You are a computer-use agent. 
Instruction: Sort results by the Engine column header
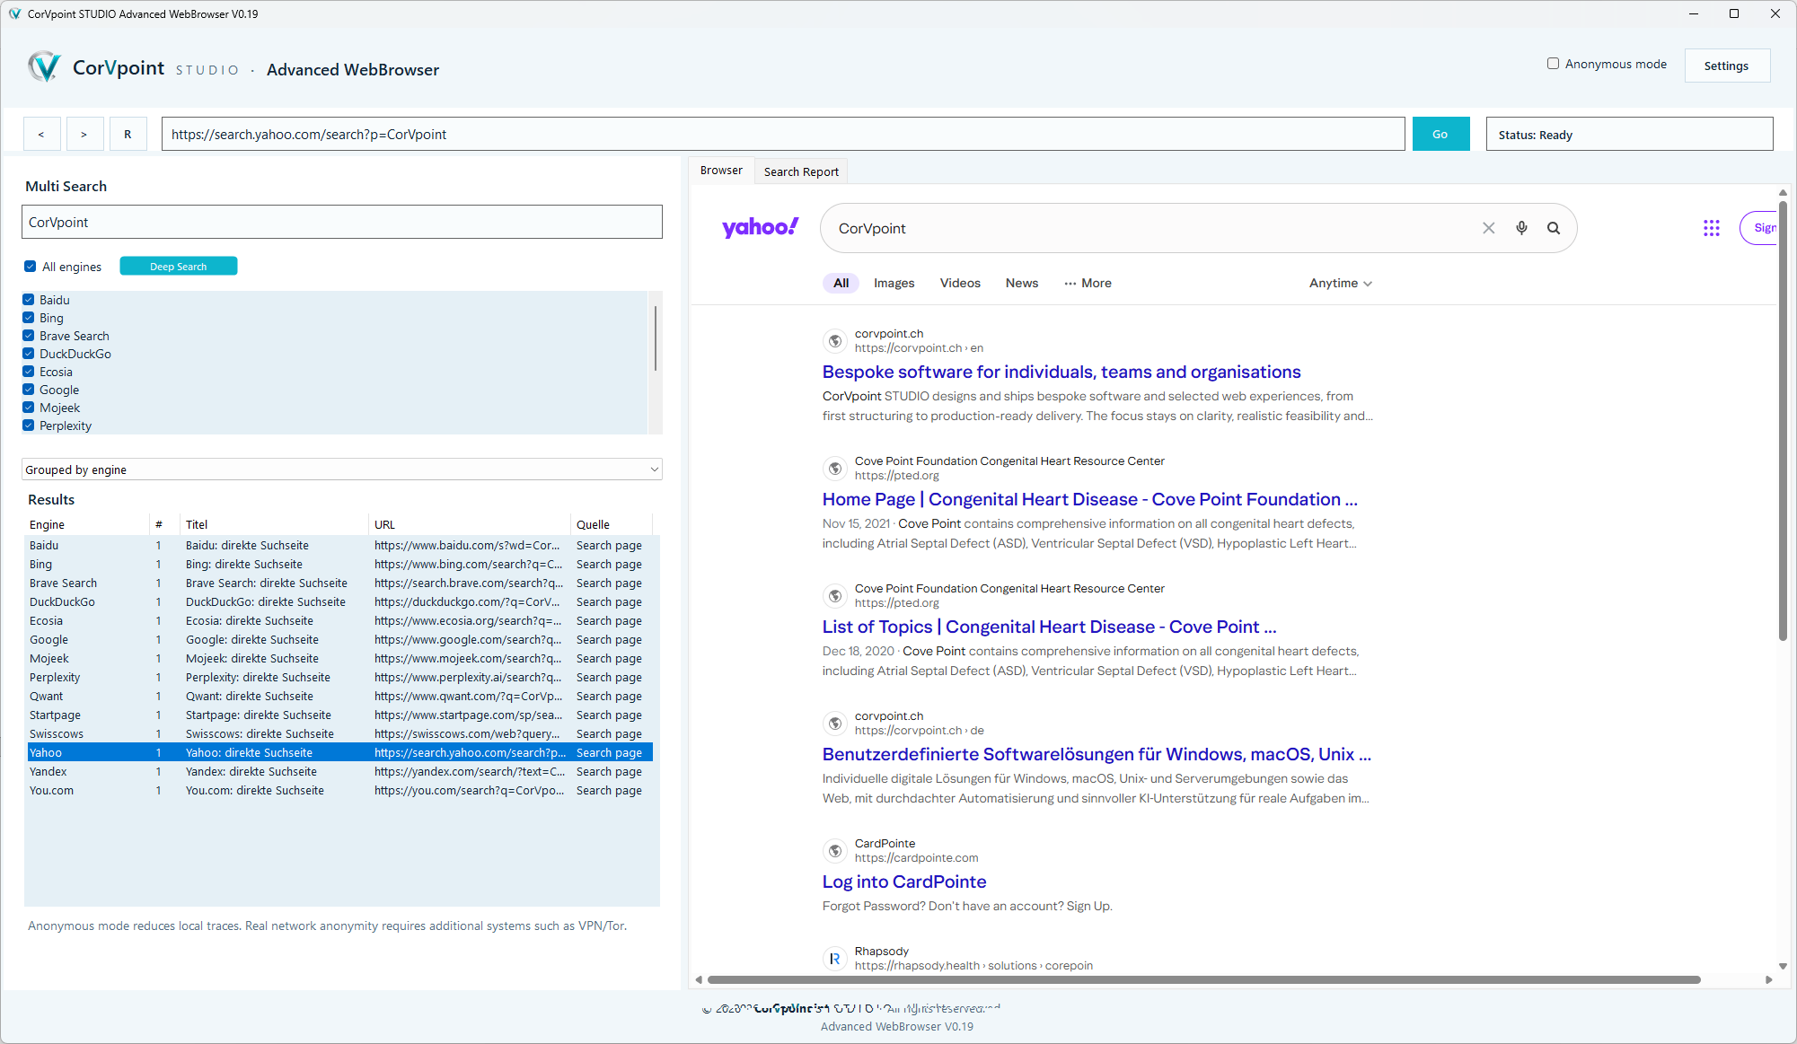click(86, 524)
